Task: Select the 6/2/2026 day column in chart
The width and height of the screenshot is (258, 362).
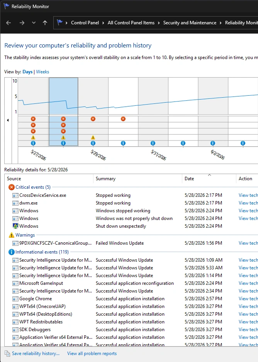Action: tap(213, 112)
